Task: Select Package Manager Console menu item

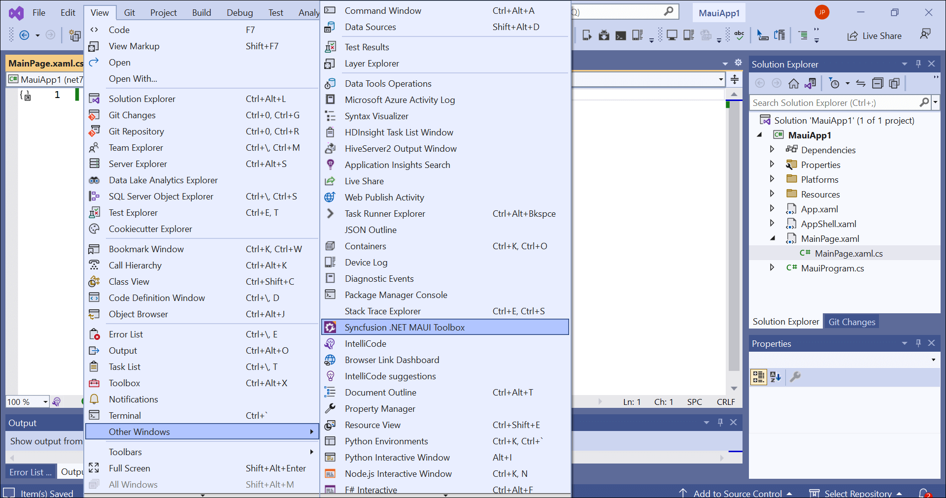Action: [396, 295]
